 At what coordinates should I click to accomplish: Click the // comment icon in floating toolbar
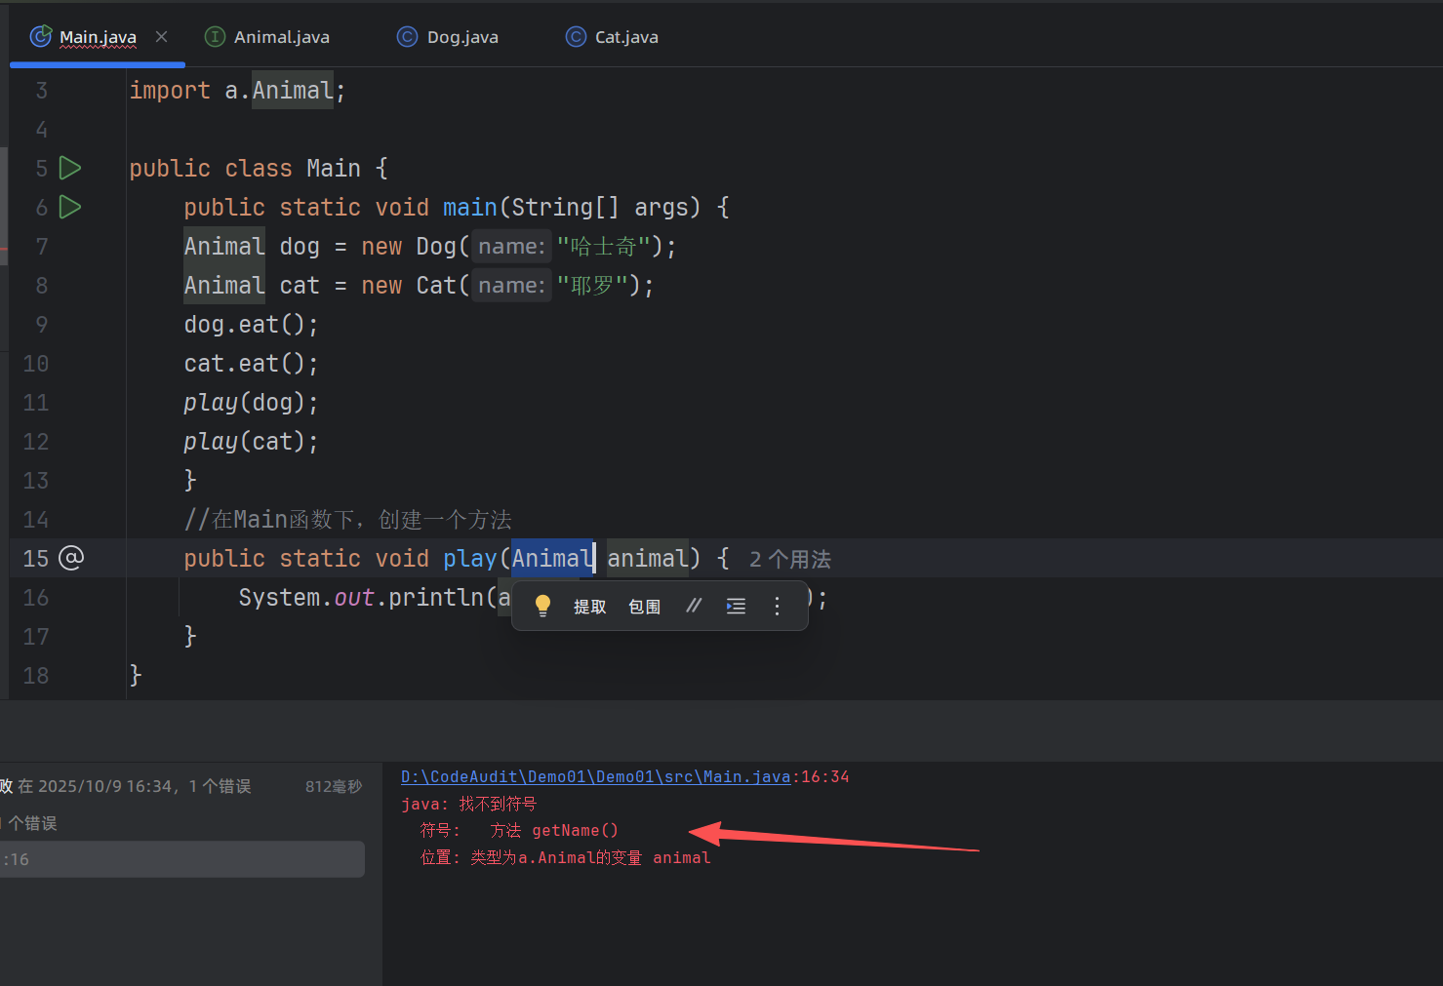point(694,606)
